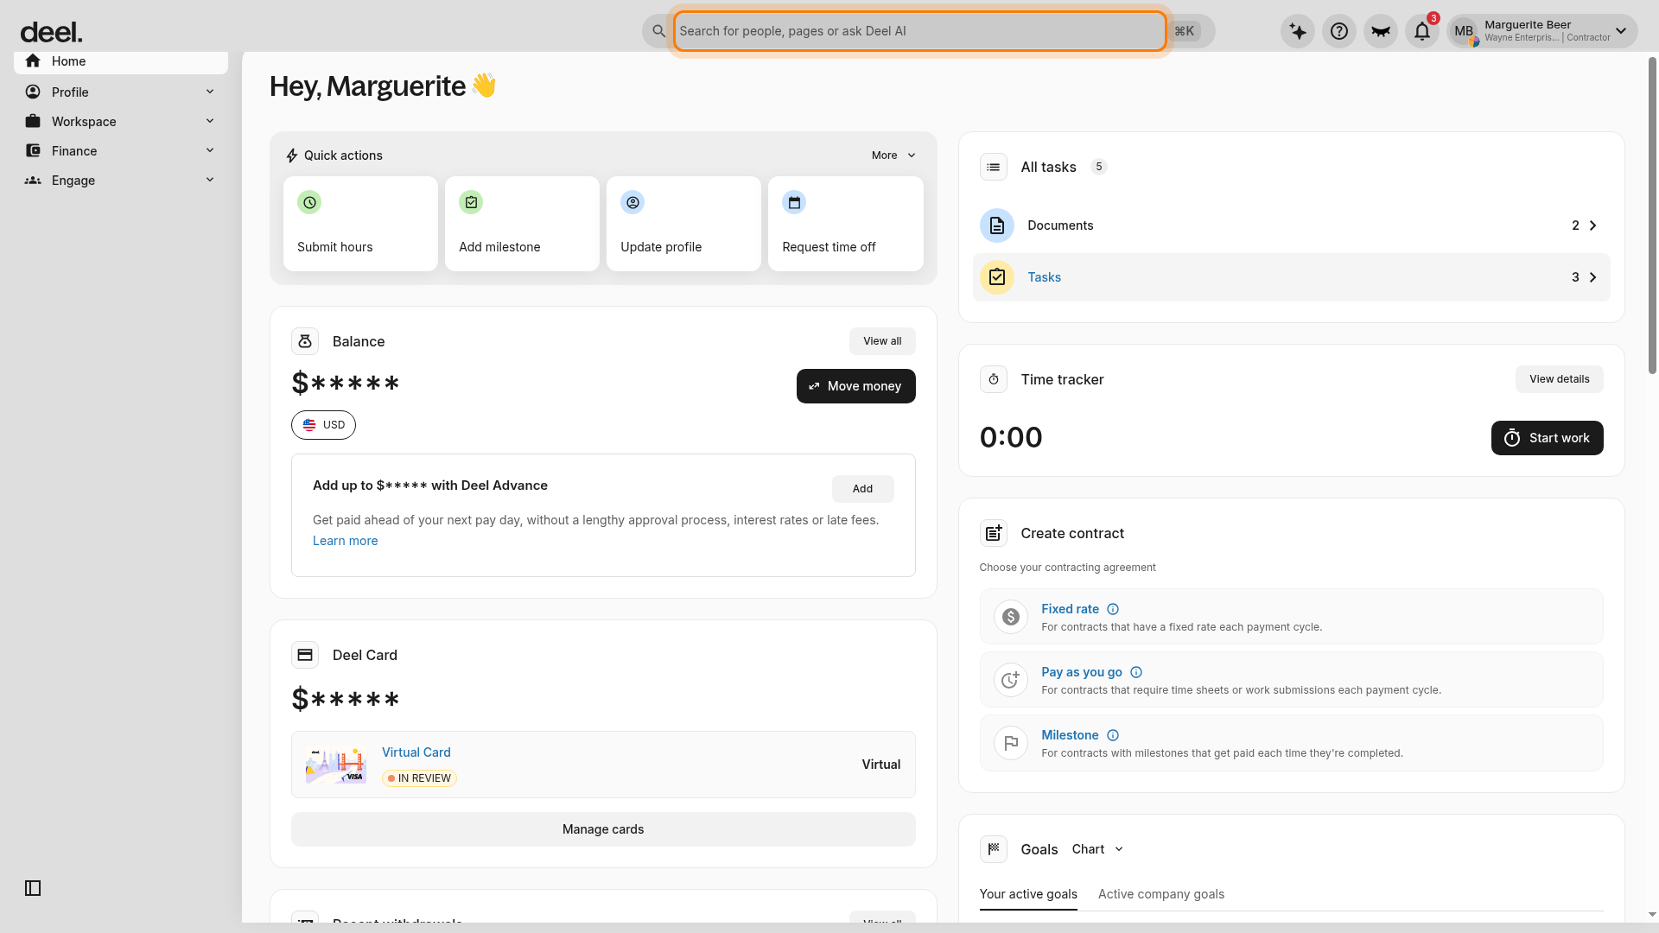1659x933 pixels.
Task: Collapse sidebar with panel toggle icon
Action: coord(33,888)
